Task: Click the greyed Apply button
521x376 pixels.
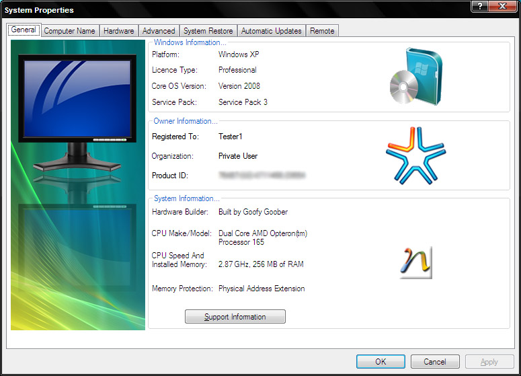Action: [489, 361]
